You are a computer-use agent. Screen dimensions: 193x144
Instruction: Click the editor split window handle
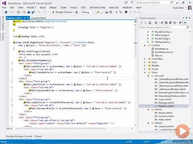click(136, 22)
